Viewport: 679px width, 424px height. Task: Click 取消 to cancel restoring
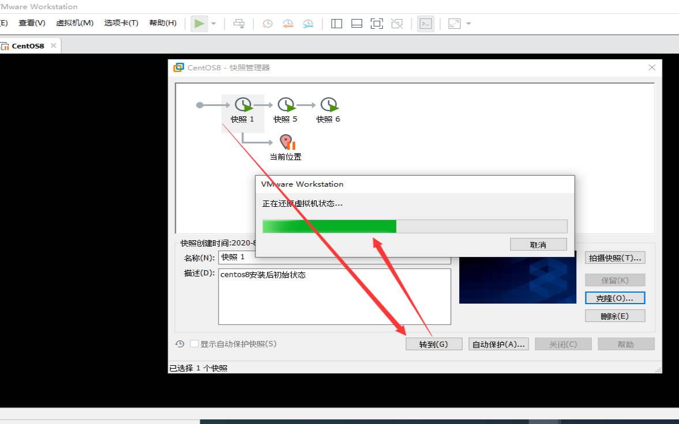tap(538, 244)
